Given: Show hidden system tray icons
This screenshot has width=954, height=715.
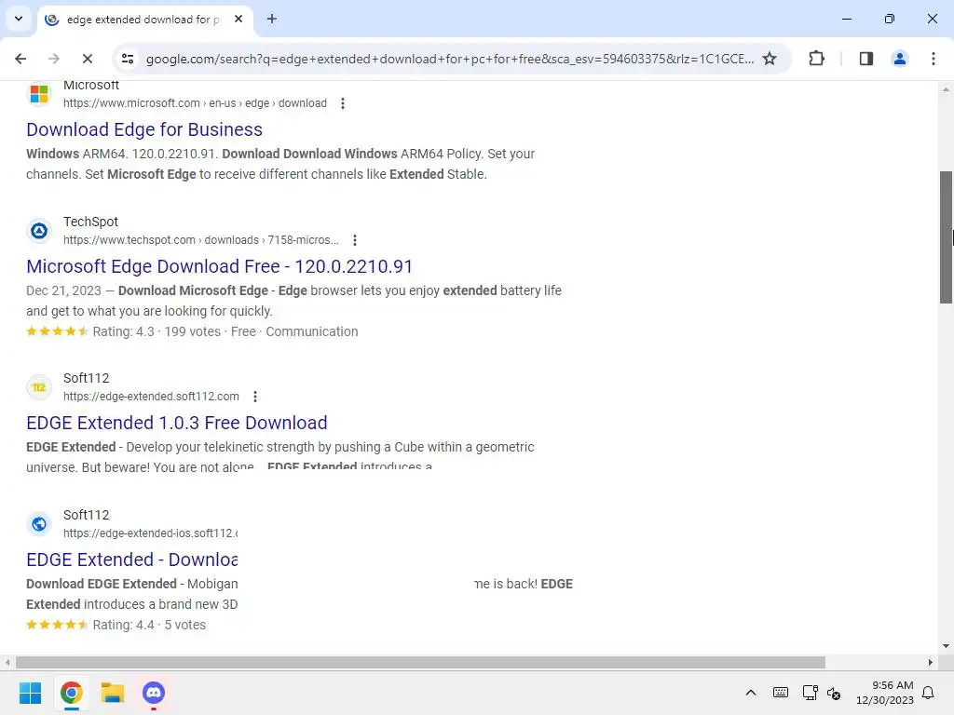Looking at the screenshot, I should click(x=751, y=693).
